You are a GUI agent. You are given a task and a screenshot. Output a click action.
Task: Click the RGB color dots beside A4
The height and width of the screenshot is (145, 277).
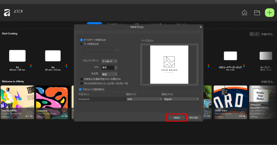tap(66, 66)
